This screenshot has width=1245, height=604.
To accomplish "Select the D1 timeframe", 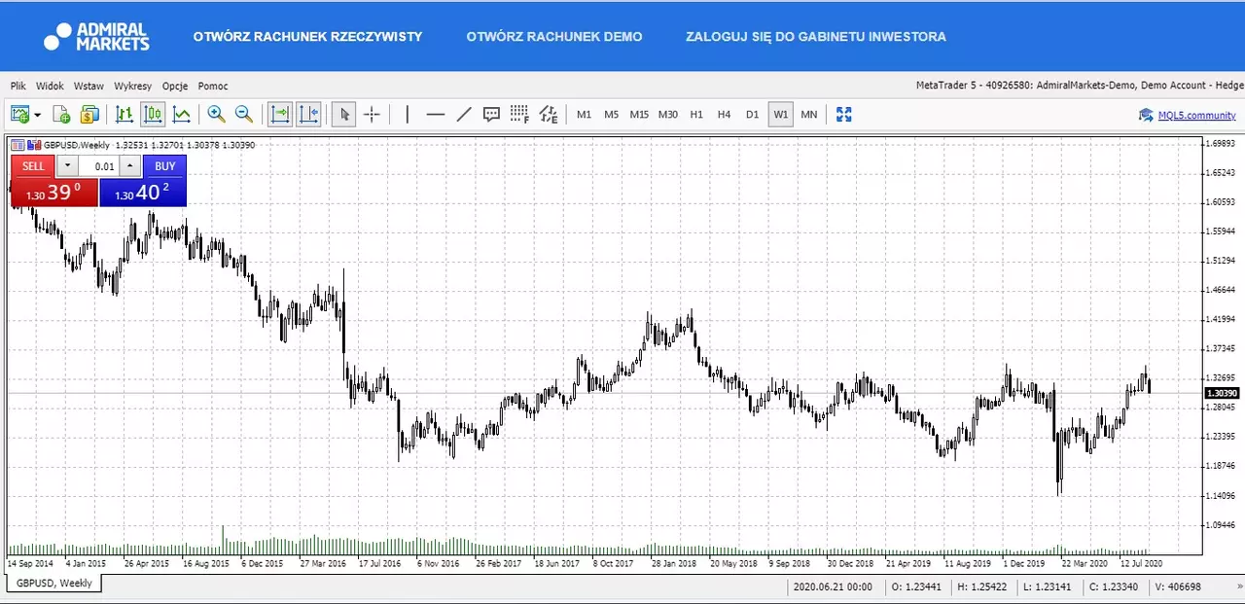I will [x=752, y=114].
